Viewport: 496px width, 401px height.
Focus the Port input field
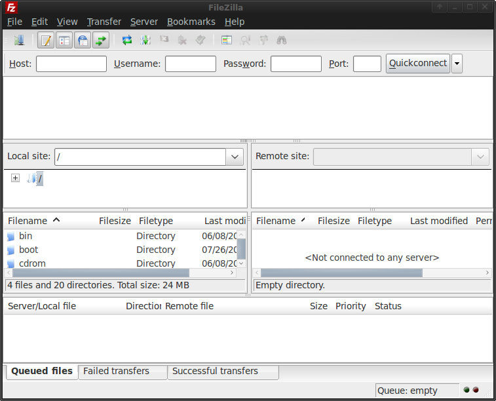[x=368, y=64]
